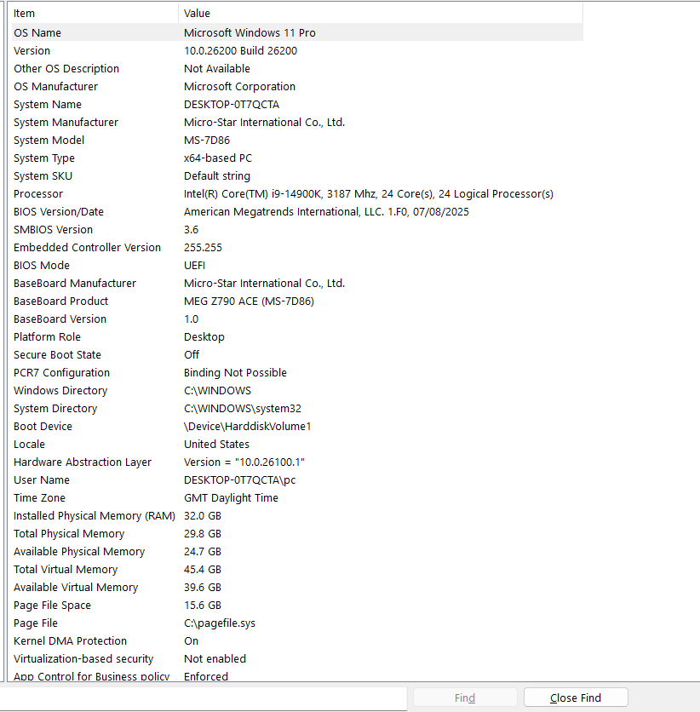
Task: Select the Locale row
Action: 297,444
